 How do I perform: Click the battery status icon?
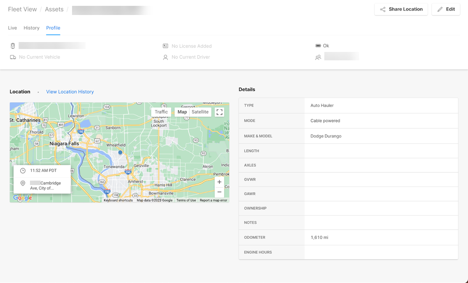(x=318, y=46)
